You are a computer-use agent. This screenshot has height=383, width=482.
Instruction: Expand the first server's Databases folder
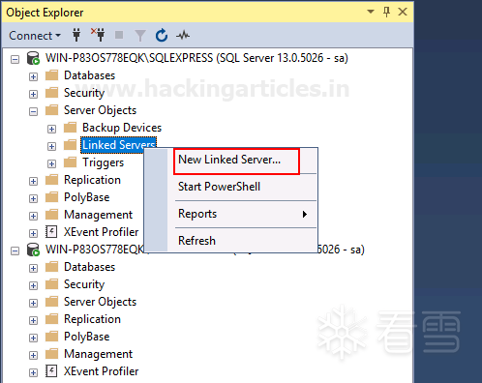[33, 76]
